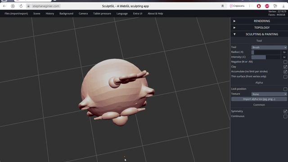Click the browser back arrow
The width and height of the screenshot is (288, 162).
tap(4, 6)
